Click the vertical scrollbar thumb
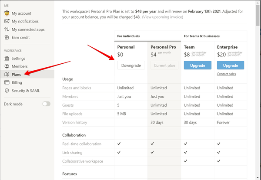Screen dimensions: 261x180 point(258,15)
